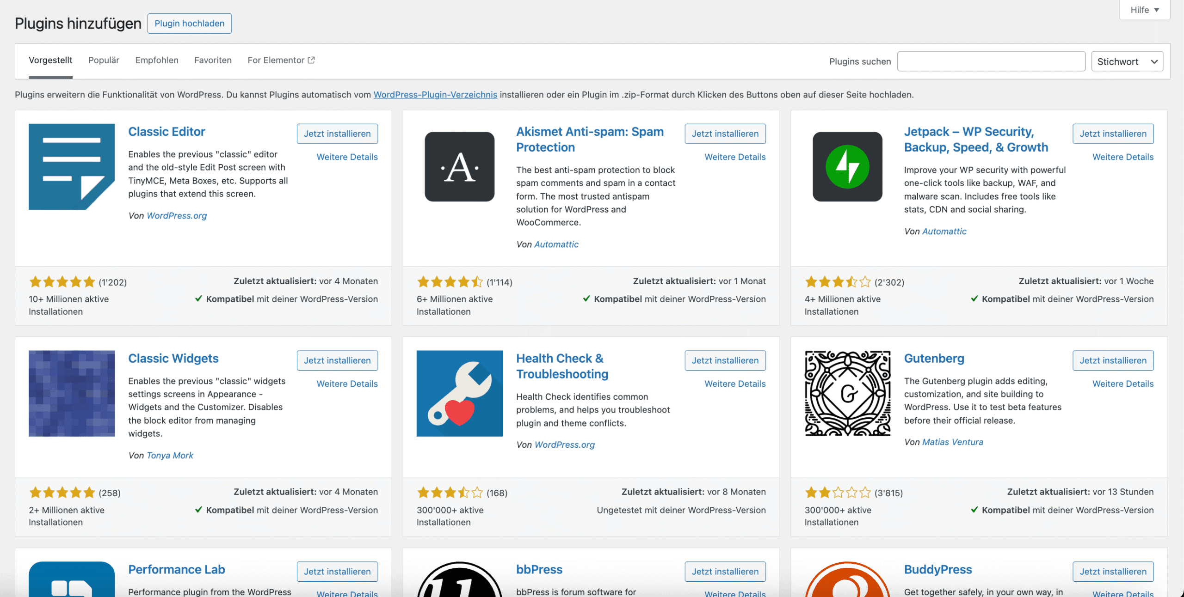This screenshot has height=597, width=1184.
Task: Install BuddyPress with Jetzt installieren
Action: (x=1113, y=572)
